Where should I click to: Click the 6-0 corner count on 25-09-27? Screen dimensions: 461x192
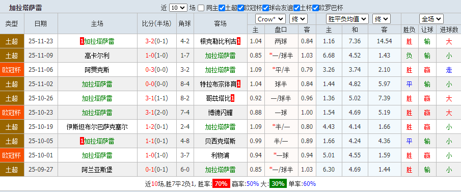coord(184,170)
